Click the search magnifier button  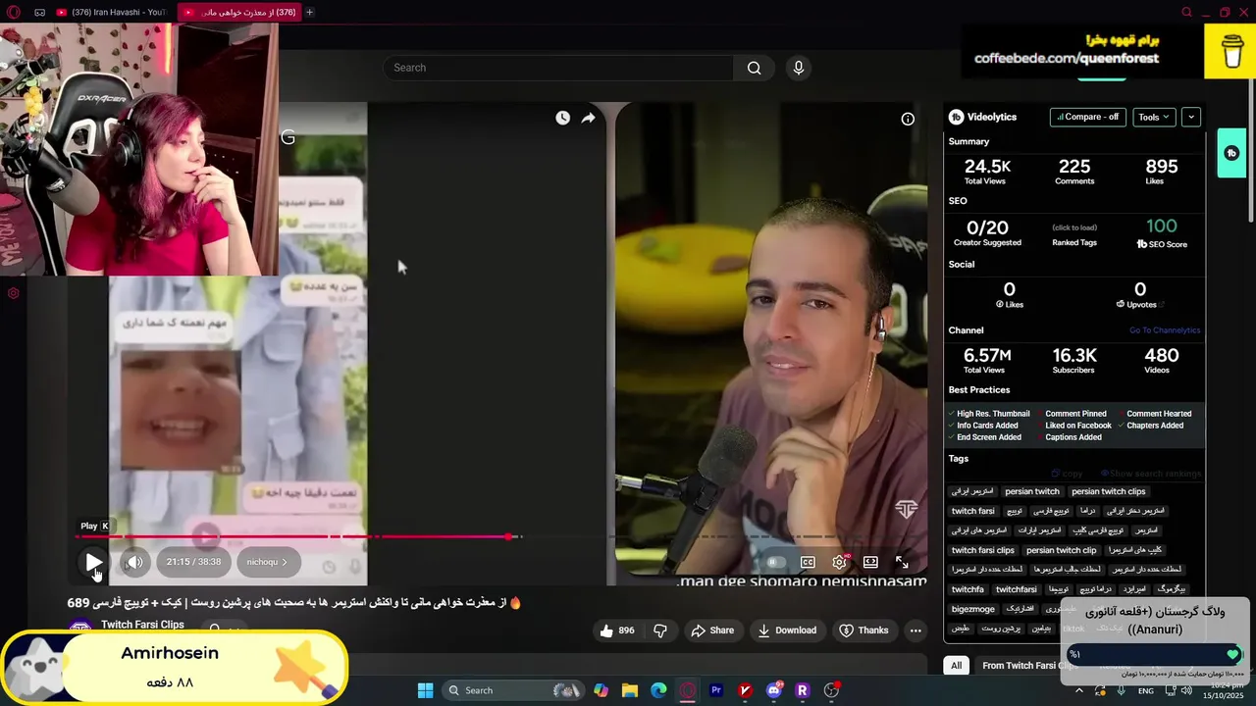[x=754, y=68]
